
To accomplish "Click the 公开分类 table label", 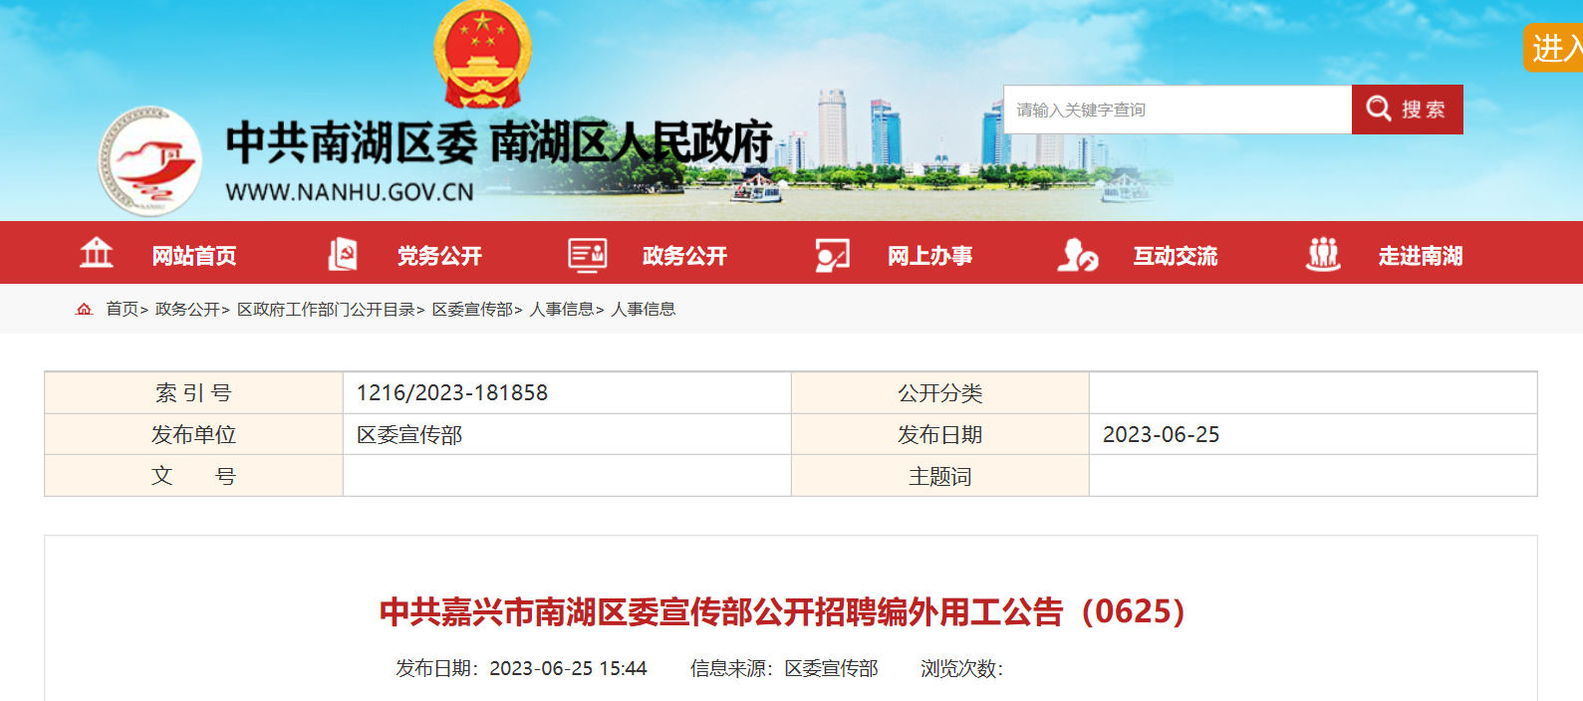I will pos(939,393).
